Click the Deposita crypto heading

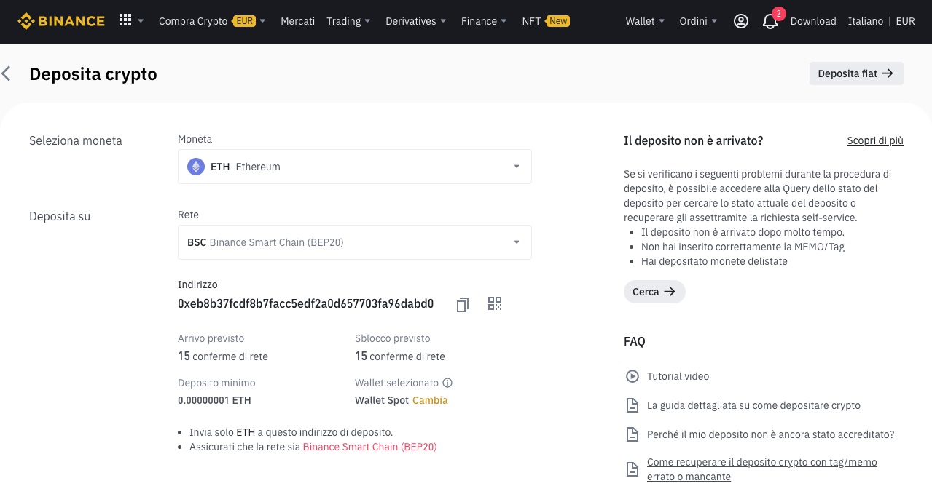tap(93, 74)
